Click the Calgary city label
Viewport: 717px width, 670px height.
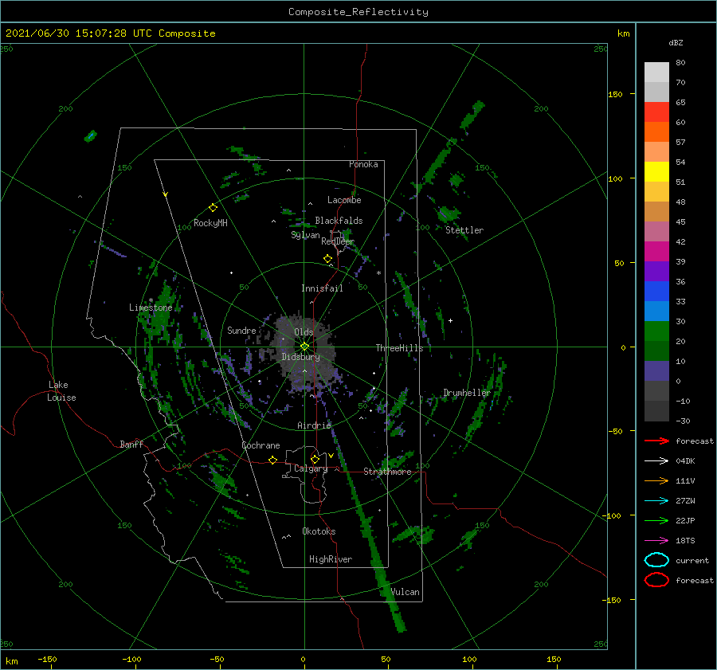pos(311,468)
